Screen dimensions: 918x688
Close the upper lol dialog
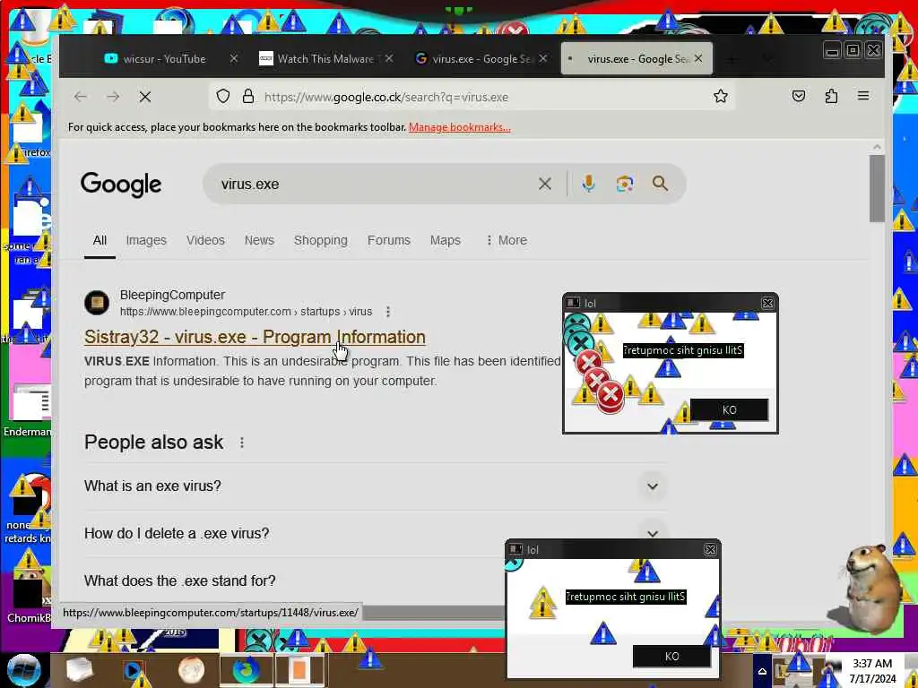click(x=767, y=303)
